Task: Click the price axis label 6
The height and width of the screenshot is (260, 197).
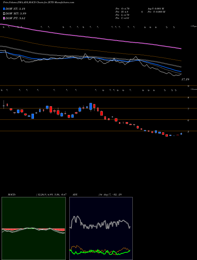Action: click(x=188, y=121)
